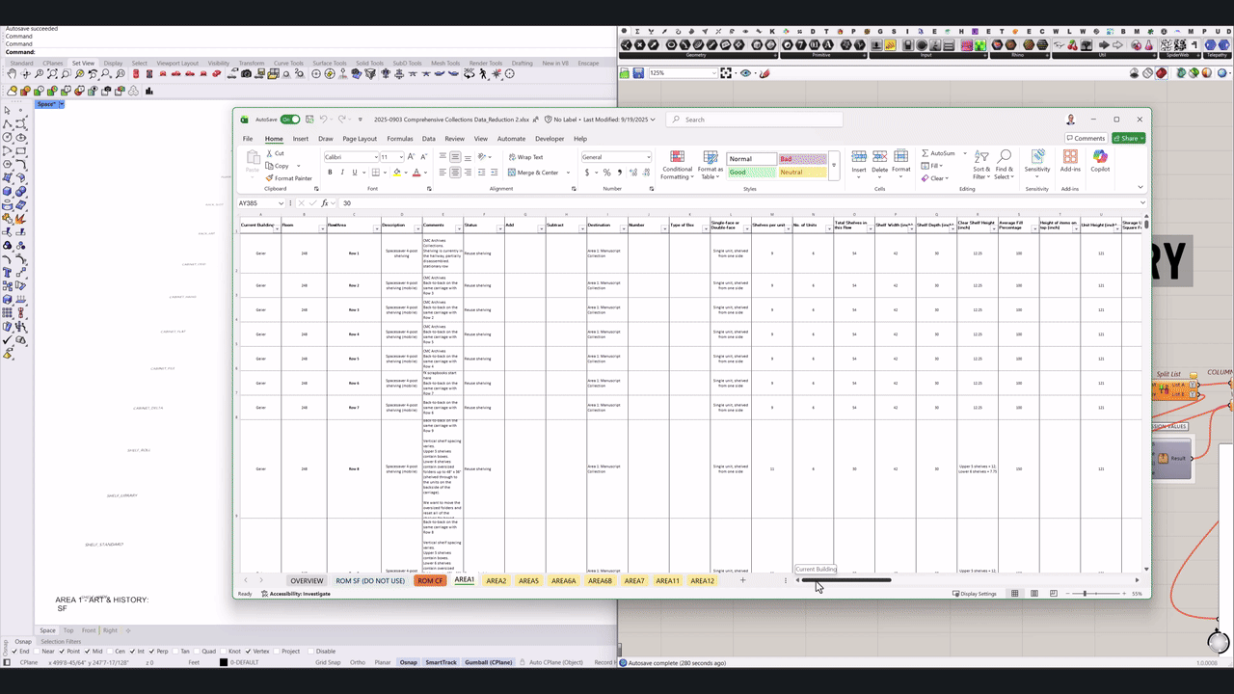Screen dimensions: 1234x694
Task: Open the Conditional Formatting tool
Action: point(677,164)
